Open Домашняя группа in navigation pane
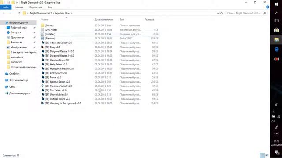The width and height of the screenshot is (282, 158). (x=20, y=93)
